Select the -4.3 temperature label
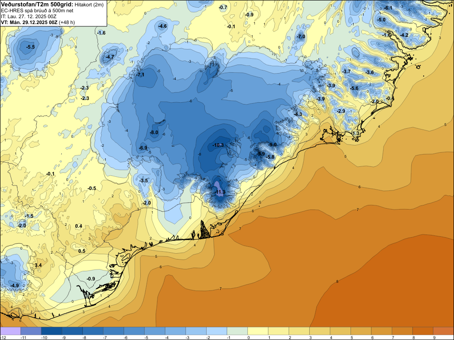The height and width of the screenshot is (340, 454). point(298,114)
